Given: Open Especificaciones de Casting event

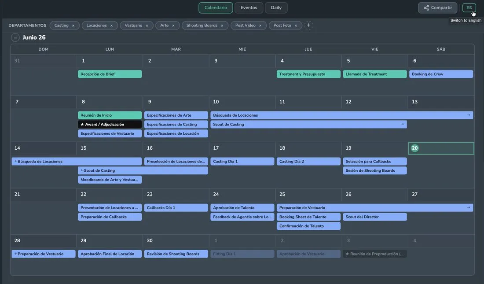Looking at the screenshot, I should click(x=176, y=124).
